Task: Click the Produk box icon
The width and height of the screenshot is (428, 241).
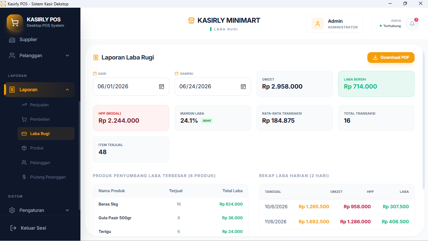Action: pos(24,148)
